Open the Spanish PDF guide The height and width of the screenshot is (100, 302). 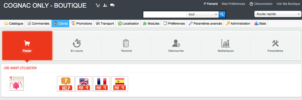tap(119, 84)
